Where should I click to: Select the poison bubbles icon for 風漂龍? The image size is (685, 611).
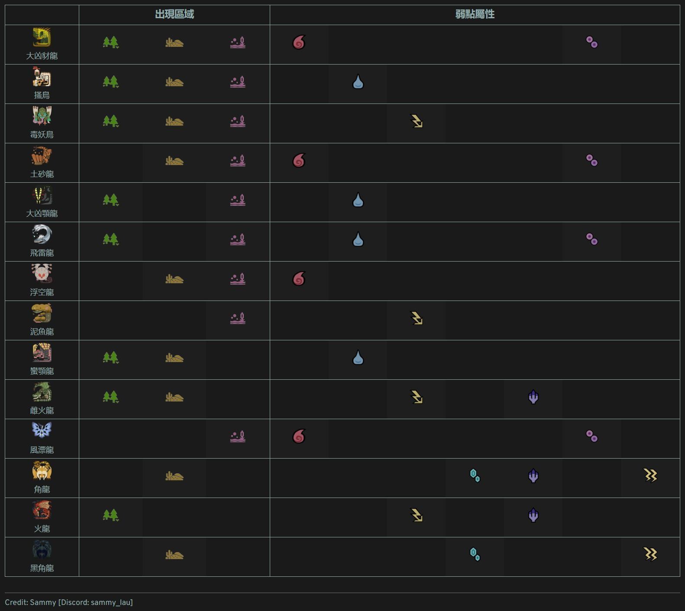coord(591,436)
